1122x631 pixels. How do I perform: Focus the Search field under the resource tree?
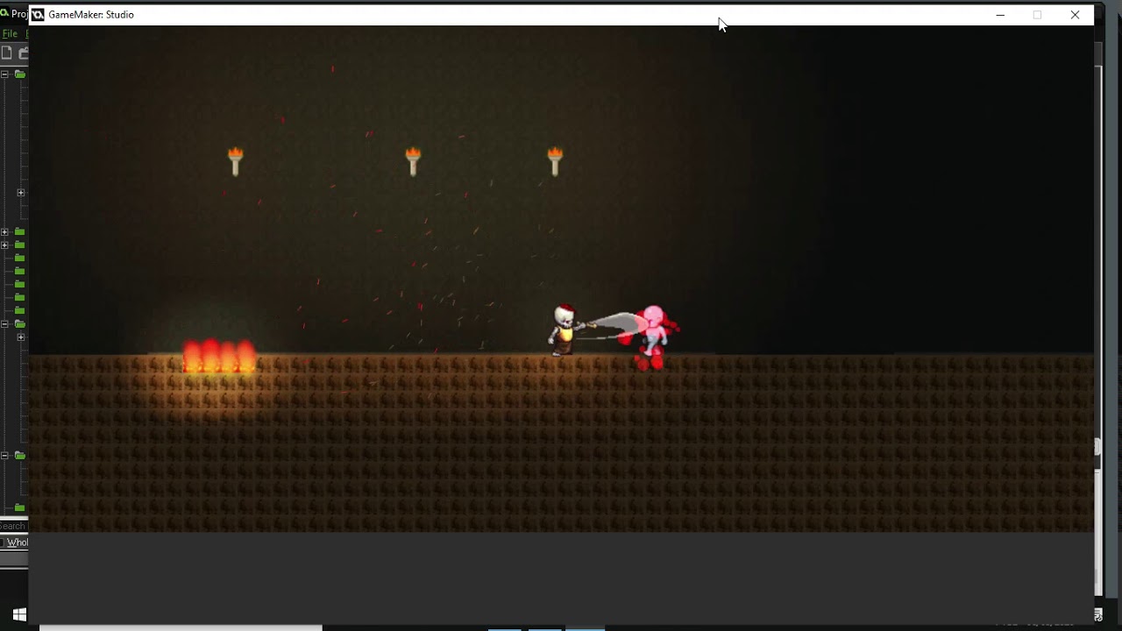pyautogui.click(x=13, y=527)
